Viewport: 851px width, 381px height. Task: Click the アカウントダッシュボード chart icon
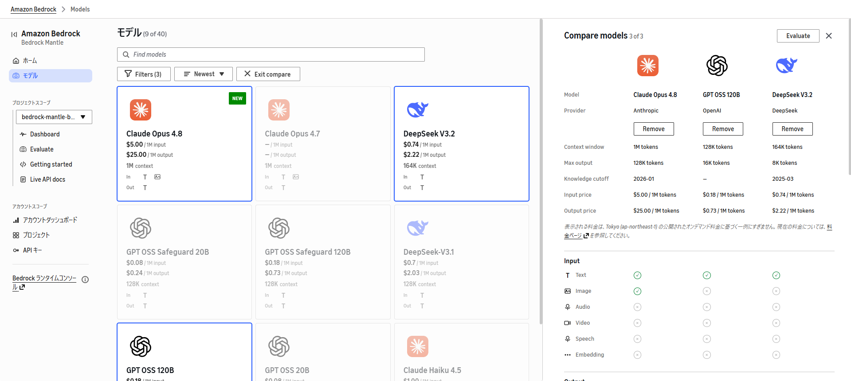point(16,220)
